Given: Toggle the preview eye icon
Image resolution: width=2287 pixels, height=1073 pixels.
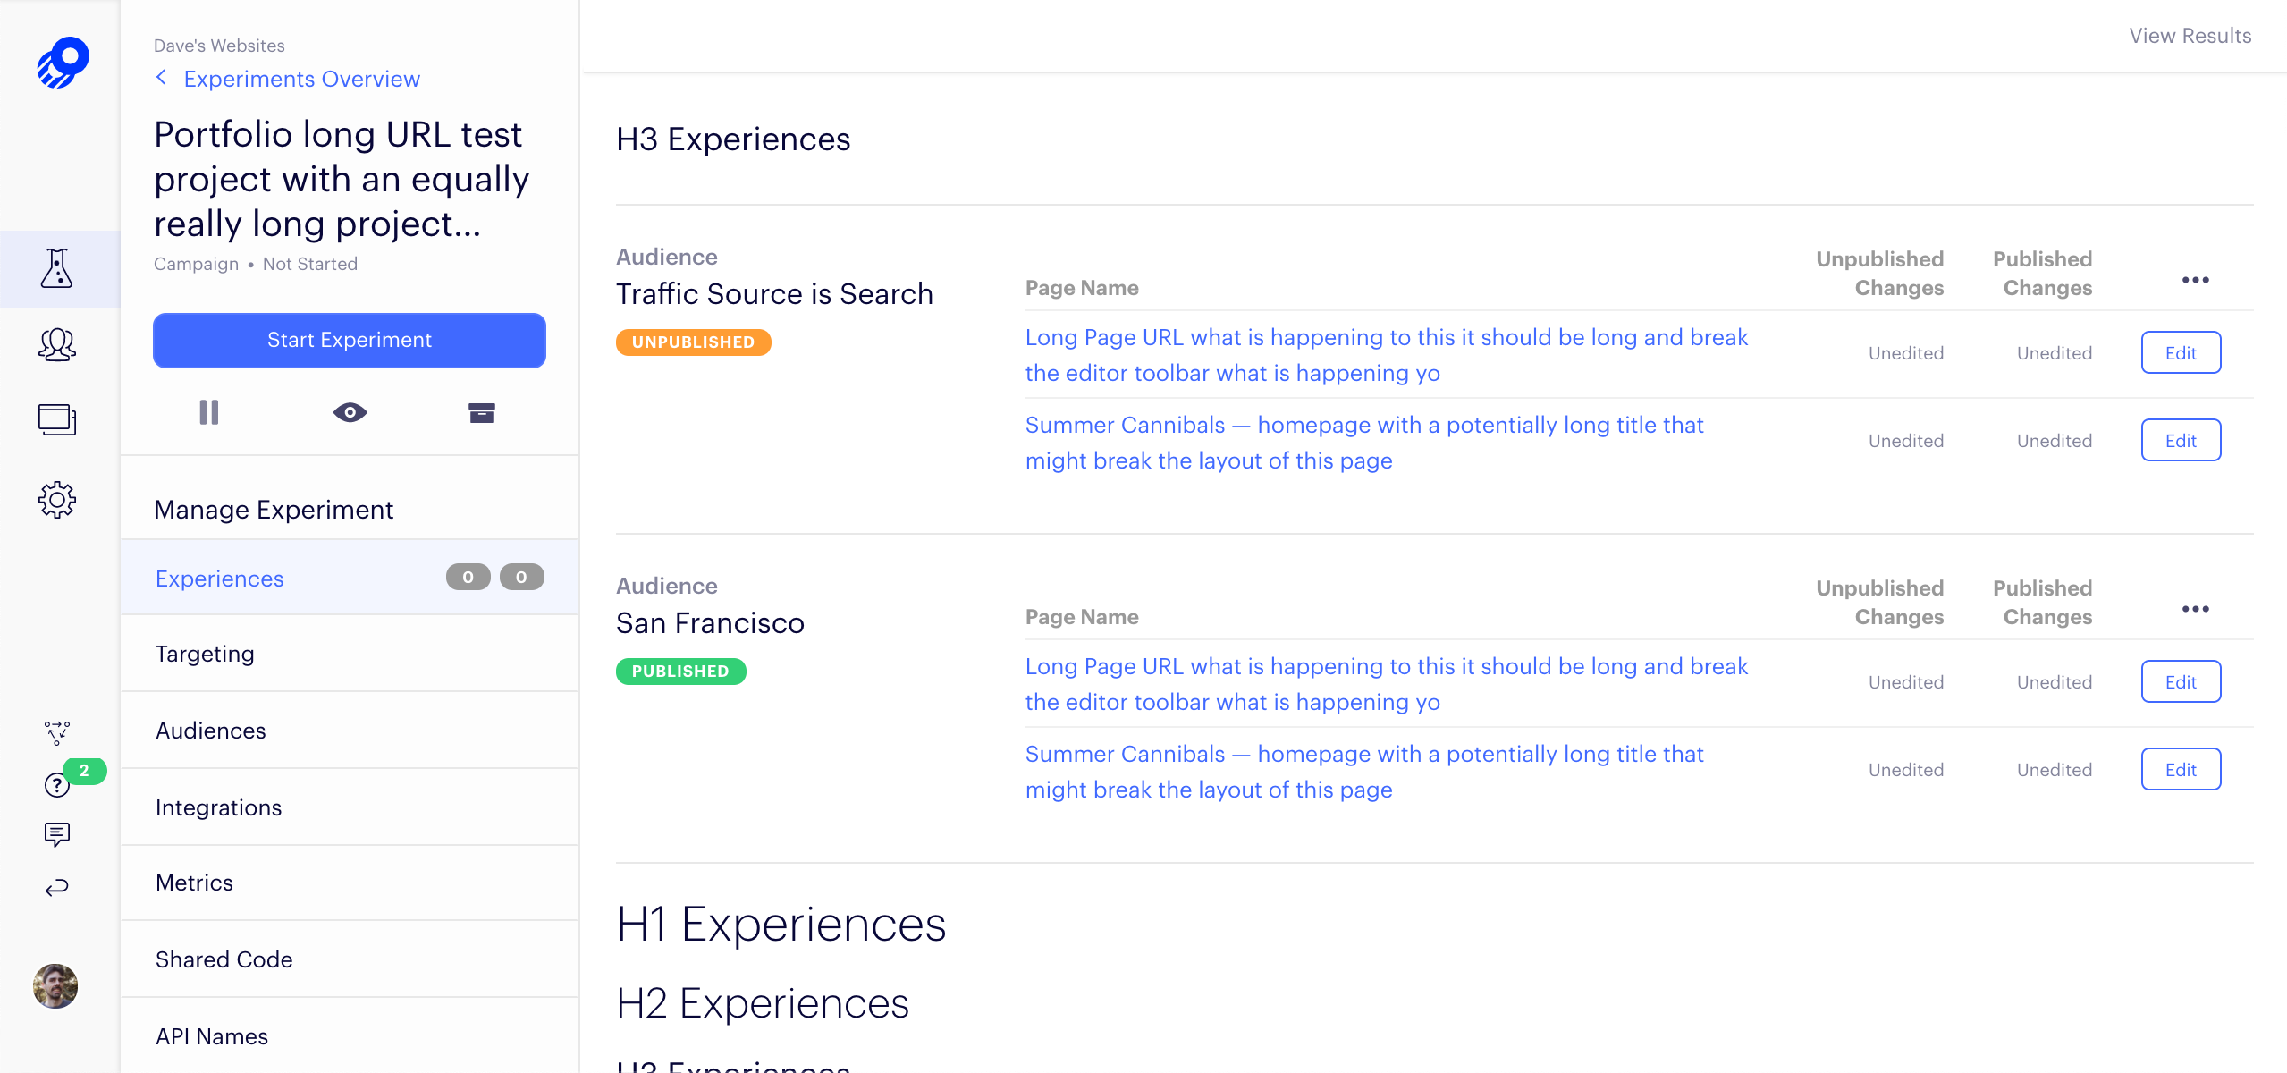Looking at the screenshot, I should click(x=350, y=412).
